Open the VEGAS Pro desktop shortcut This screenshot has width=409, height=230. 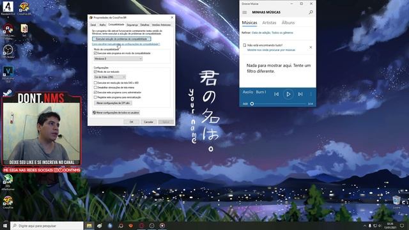tap(8, 74)
